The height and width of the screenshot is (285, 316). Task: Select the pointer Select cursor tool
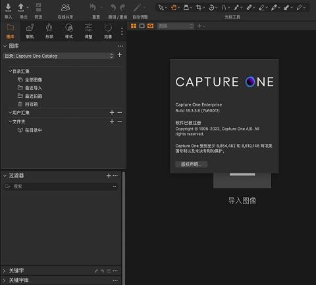pos(161,8)
